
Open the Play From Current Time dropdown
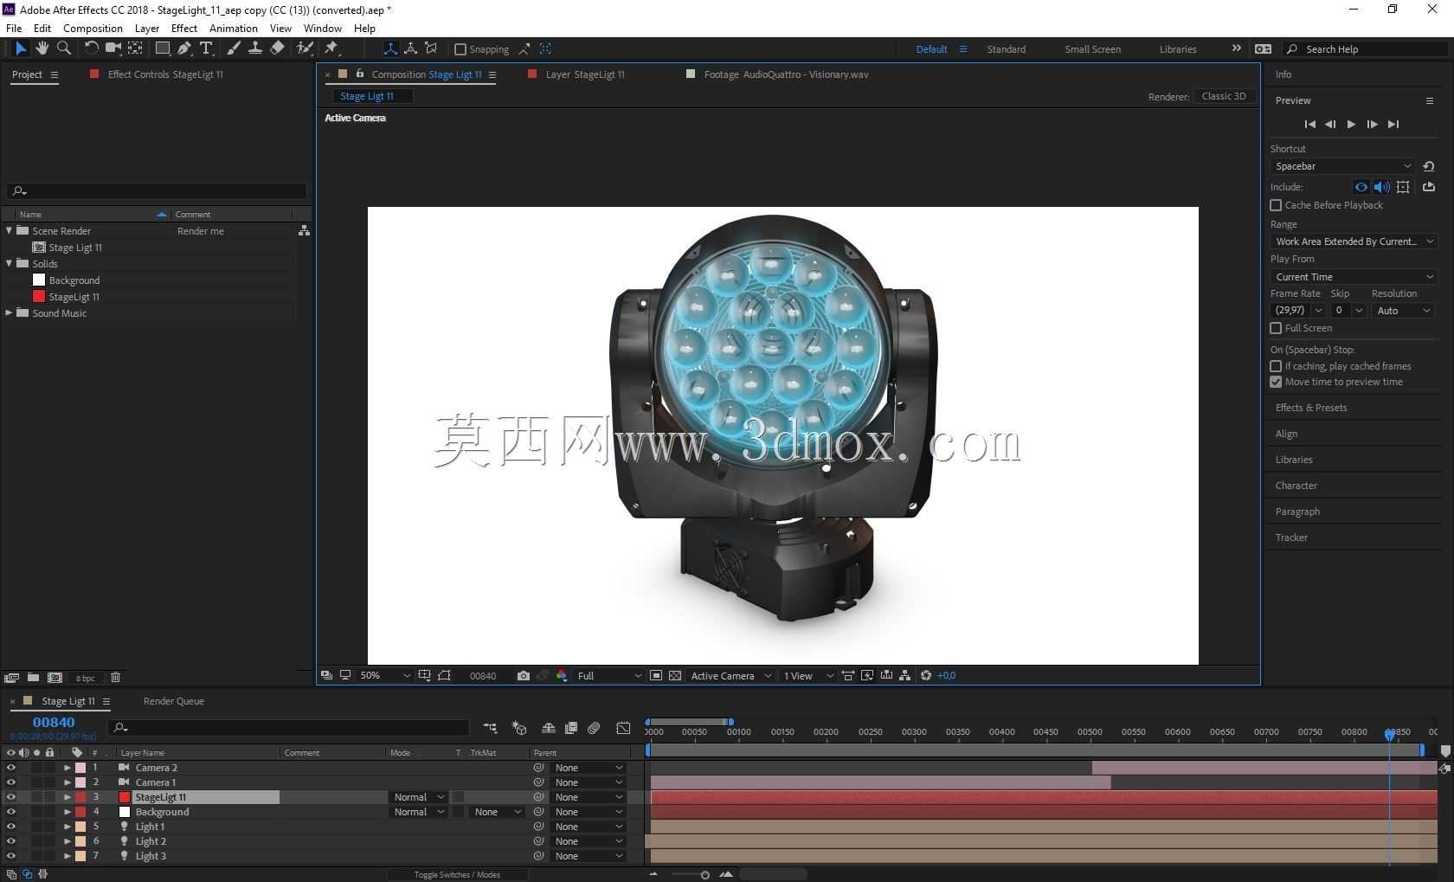click(x=1354, y=277)
